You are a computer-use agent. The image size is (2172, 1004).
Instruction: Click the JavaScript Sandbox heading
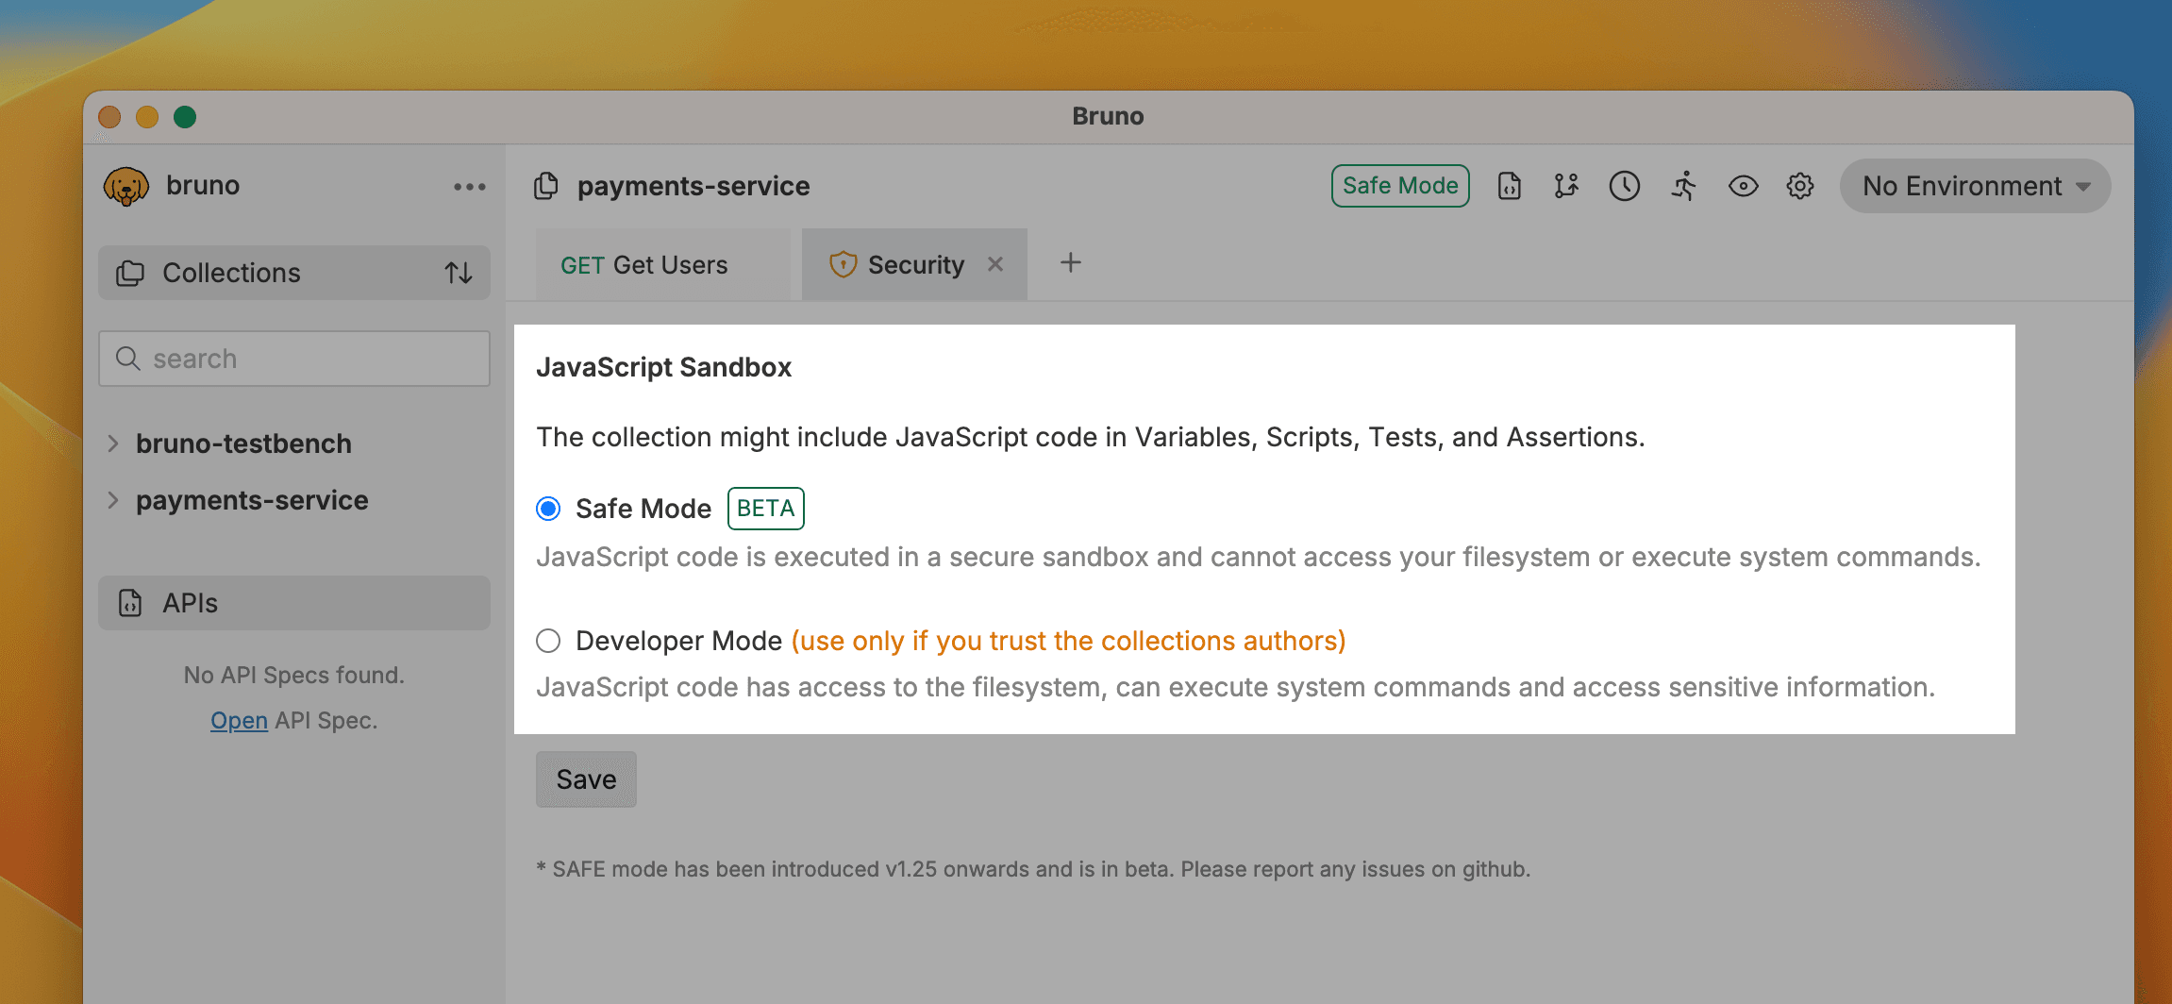pos(663,367)
